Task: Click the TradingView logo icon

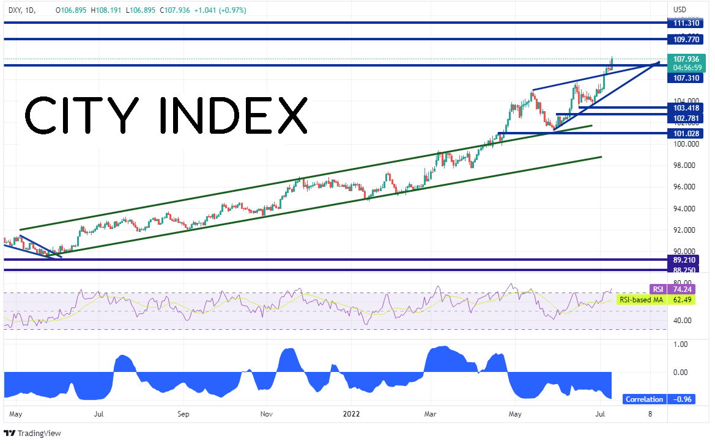Action: click(x=10, y=433)
